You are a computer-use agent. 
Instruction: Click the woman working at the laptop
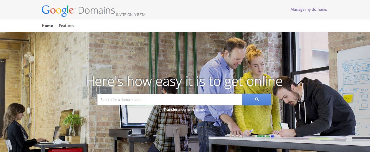(17, 128)
